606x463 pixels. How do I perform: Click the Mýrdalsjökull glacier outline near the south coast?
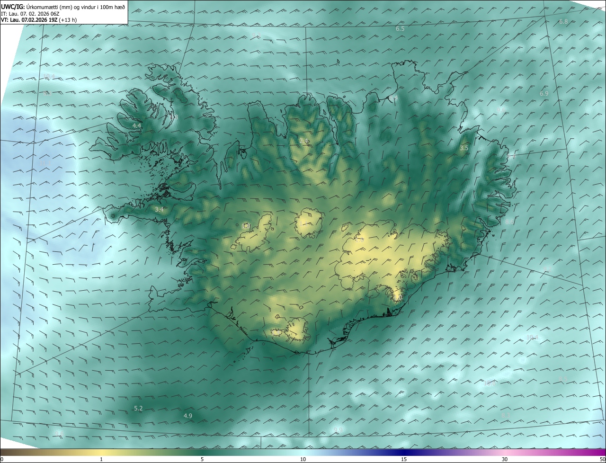click(x=298, y=329)
